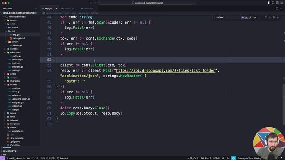Screen dimensions: 285x160
Task: Open Explorer views and more actions ellipsis
Action: [36, 8]
